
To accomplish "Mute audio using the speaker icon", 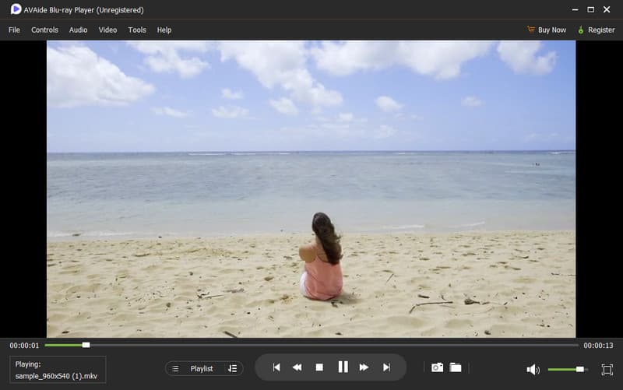I will pyautogui.click(x=533, y=370).
